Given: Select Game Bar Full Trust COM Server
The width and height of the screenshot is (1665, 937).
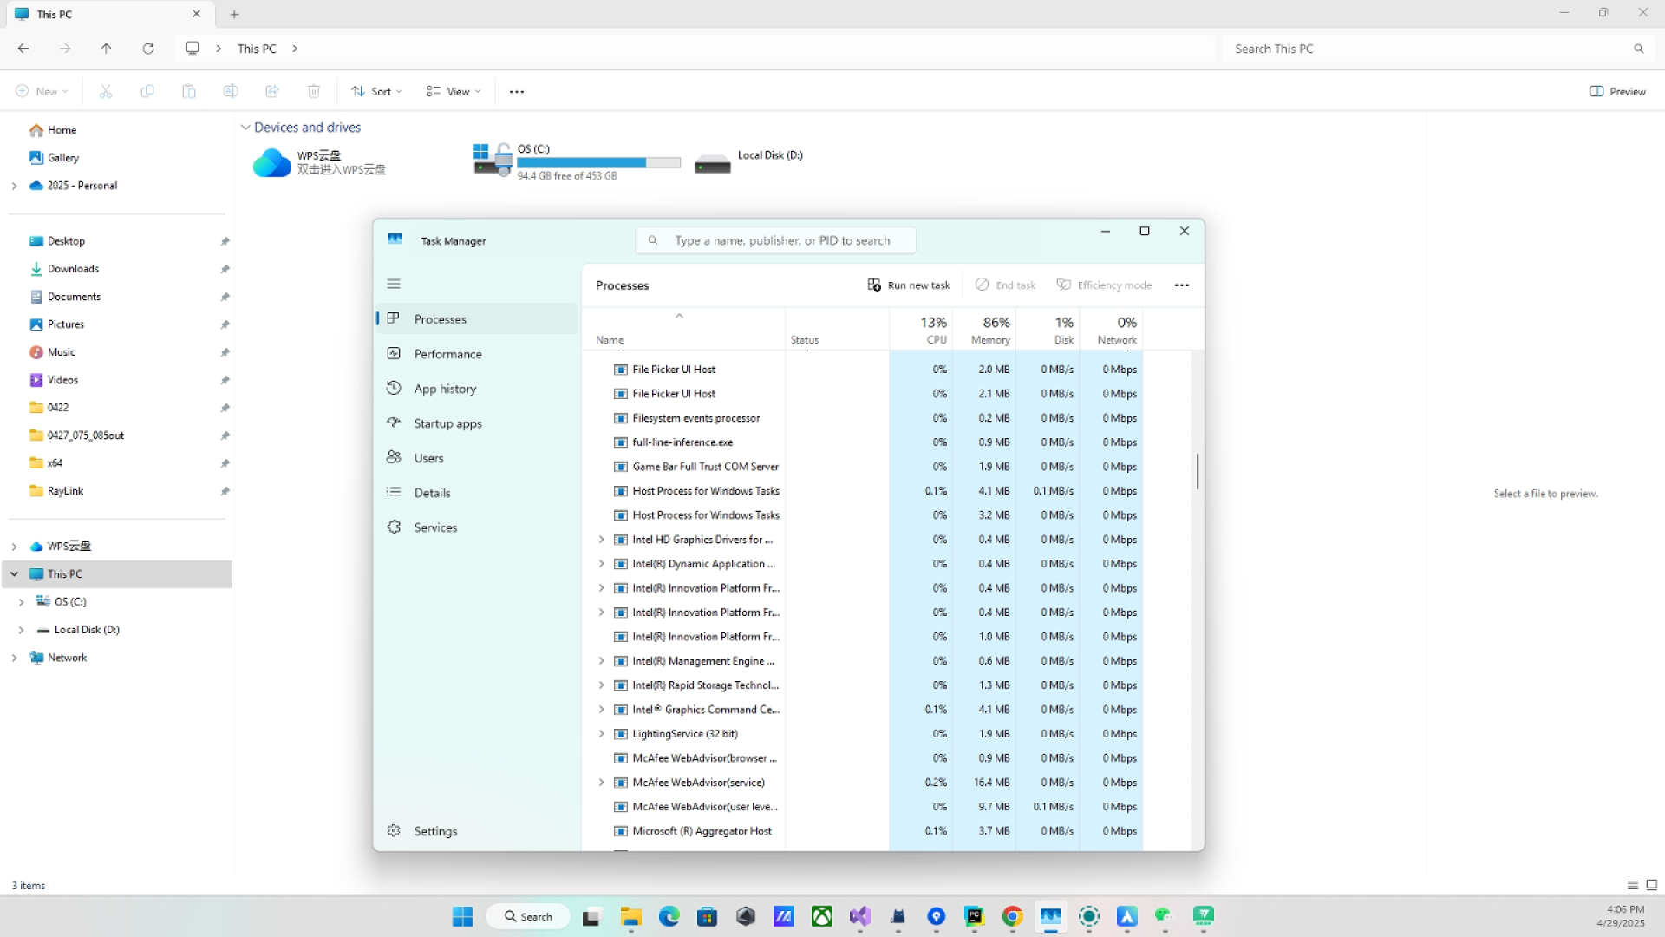Looking at the screenshot, I should 863,467.
